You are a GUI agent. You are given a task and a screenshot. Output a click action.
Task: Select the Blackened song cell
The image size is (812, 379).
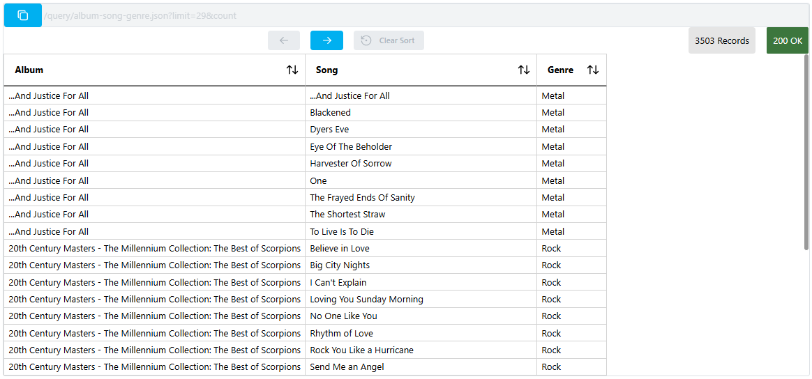tap(331, 112)
